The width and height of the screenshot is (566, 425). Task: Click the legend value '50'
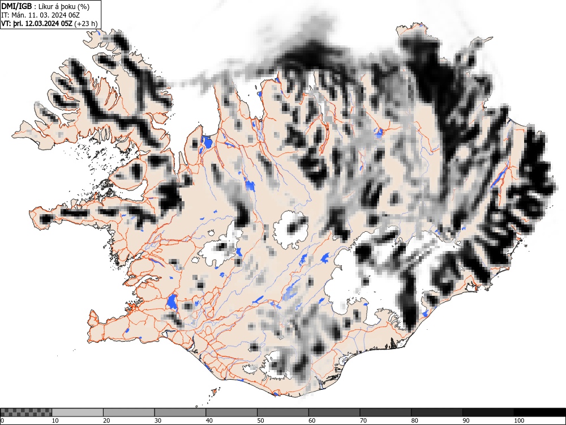260,420
